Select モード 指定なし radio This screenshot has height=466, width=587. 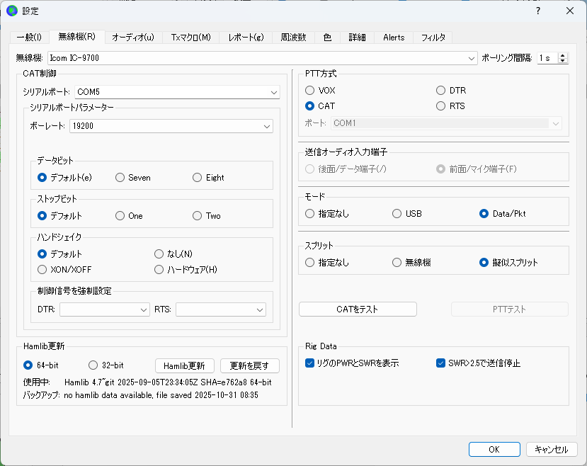coord(327,214)
